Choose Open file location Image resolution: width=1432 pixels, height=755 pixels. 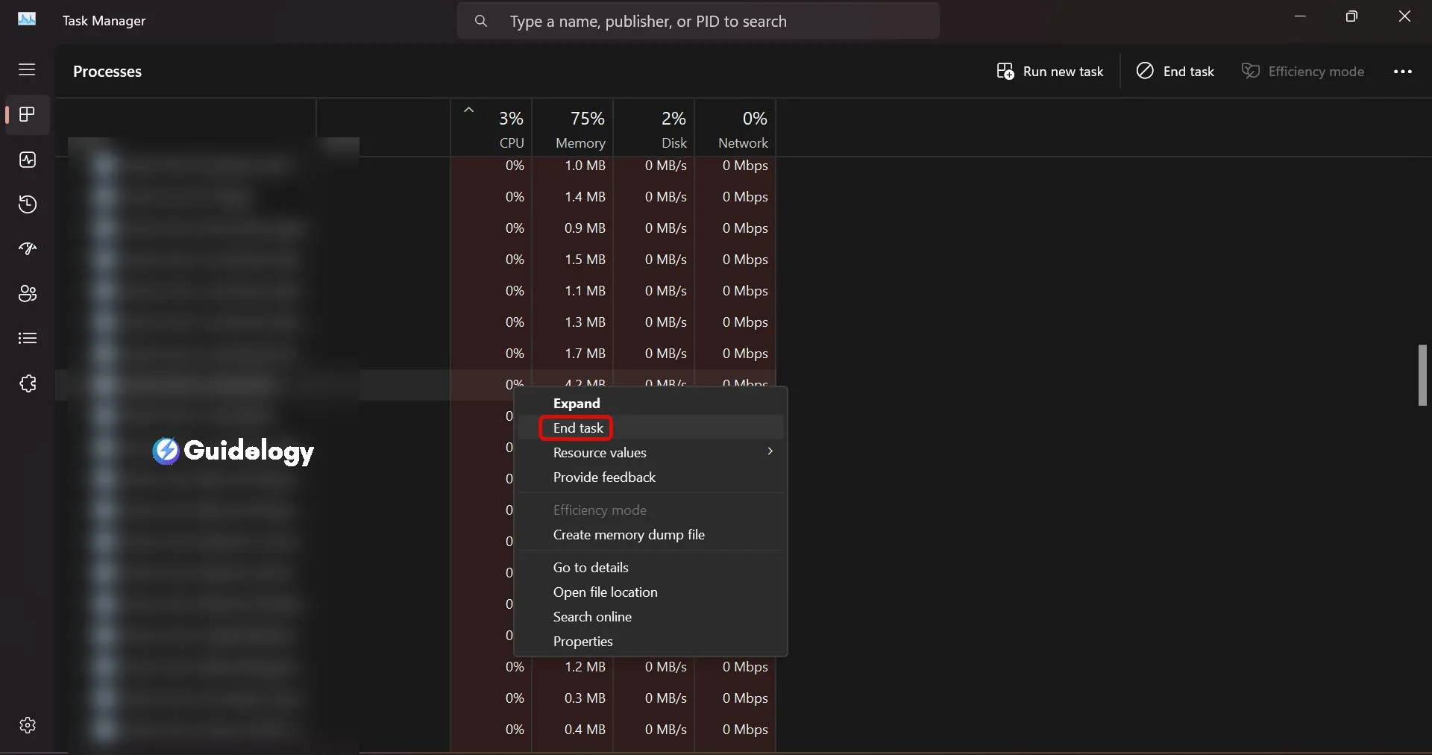650,592
